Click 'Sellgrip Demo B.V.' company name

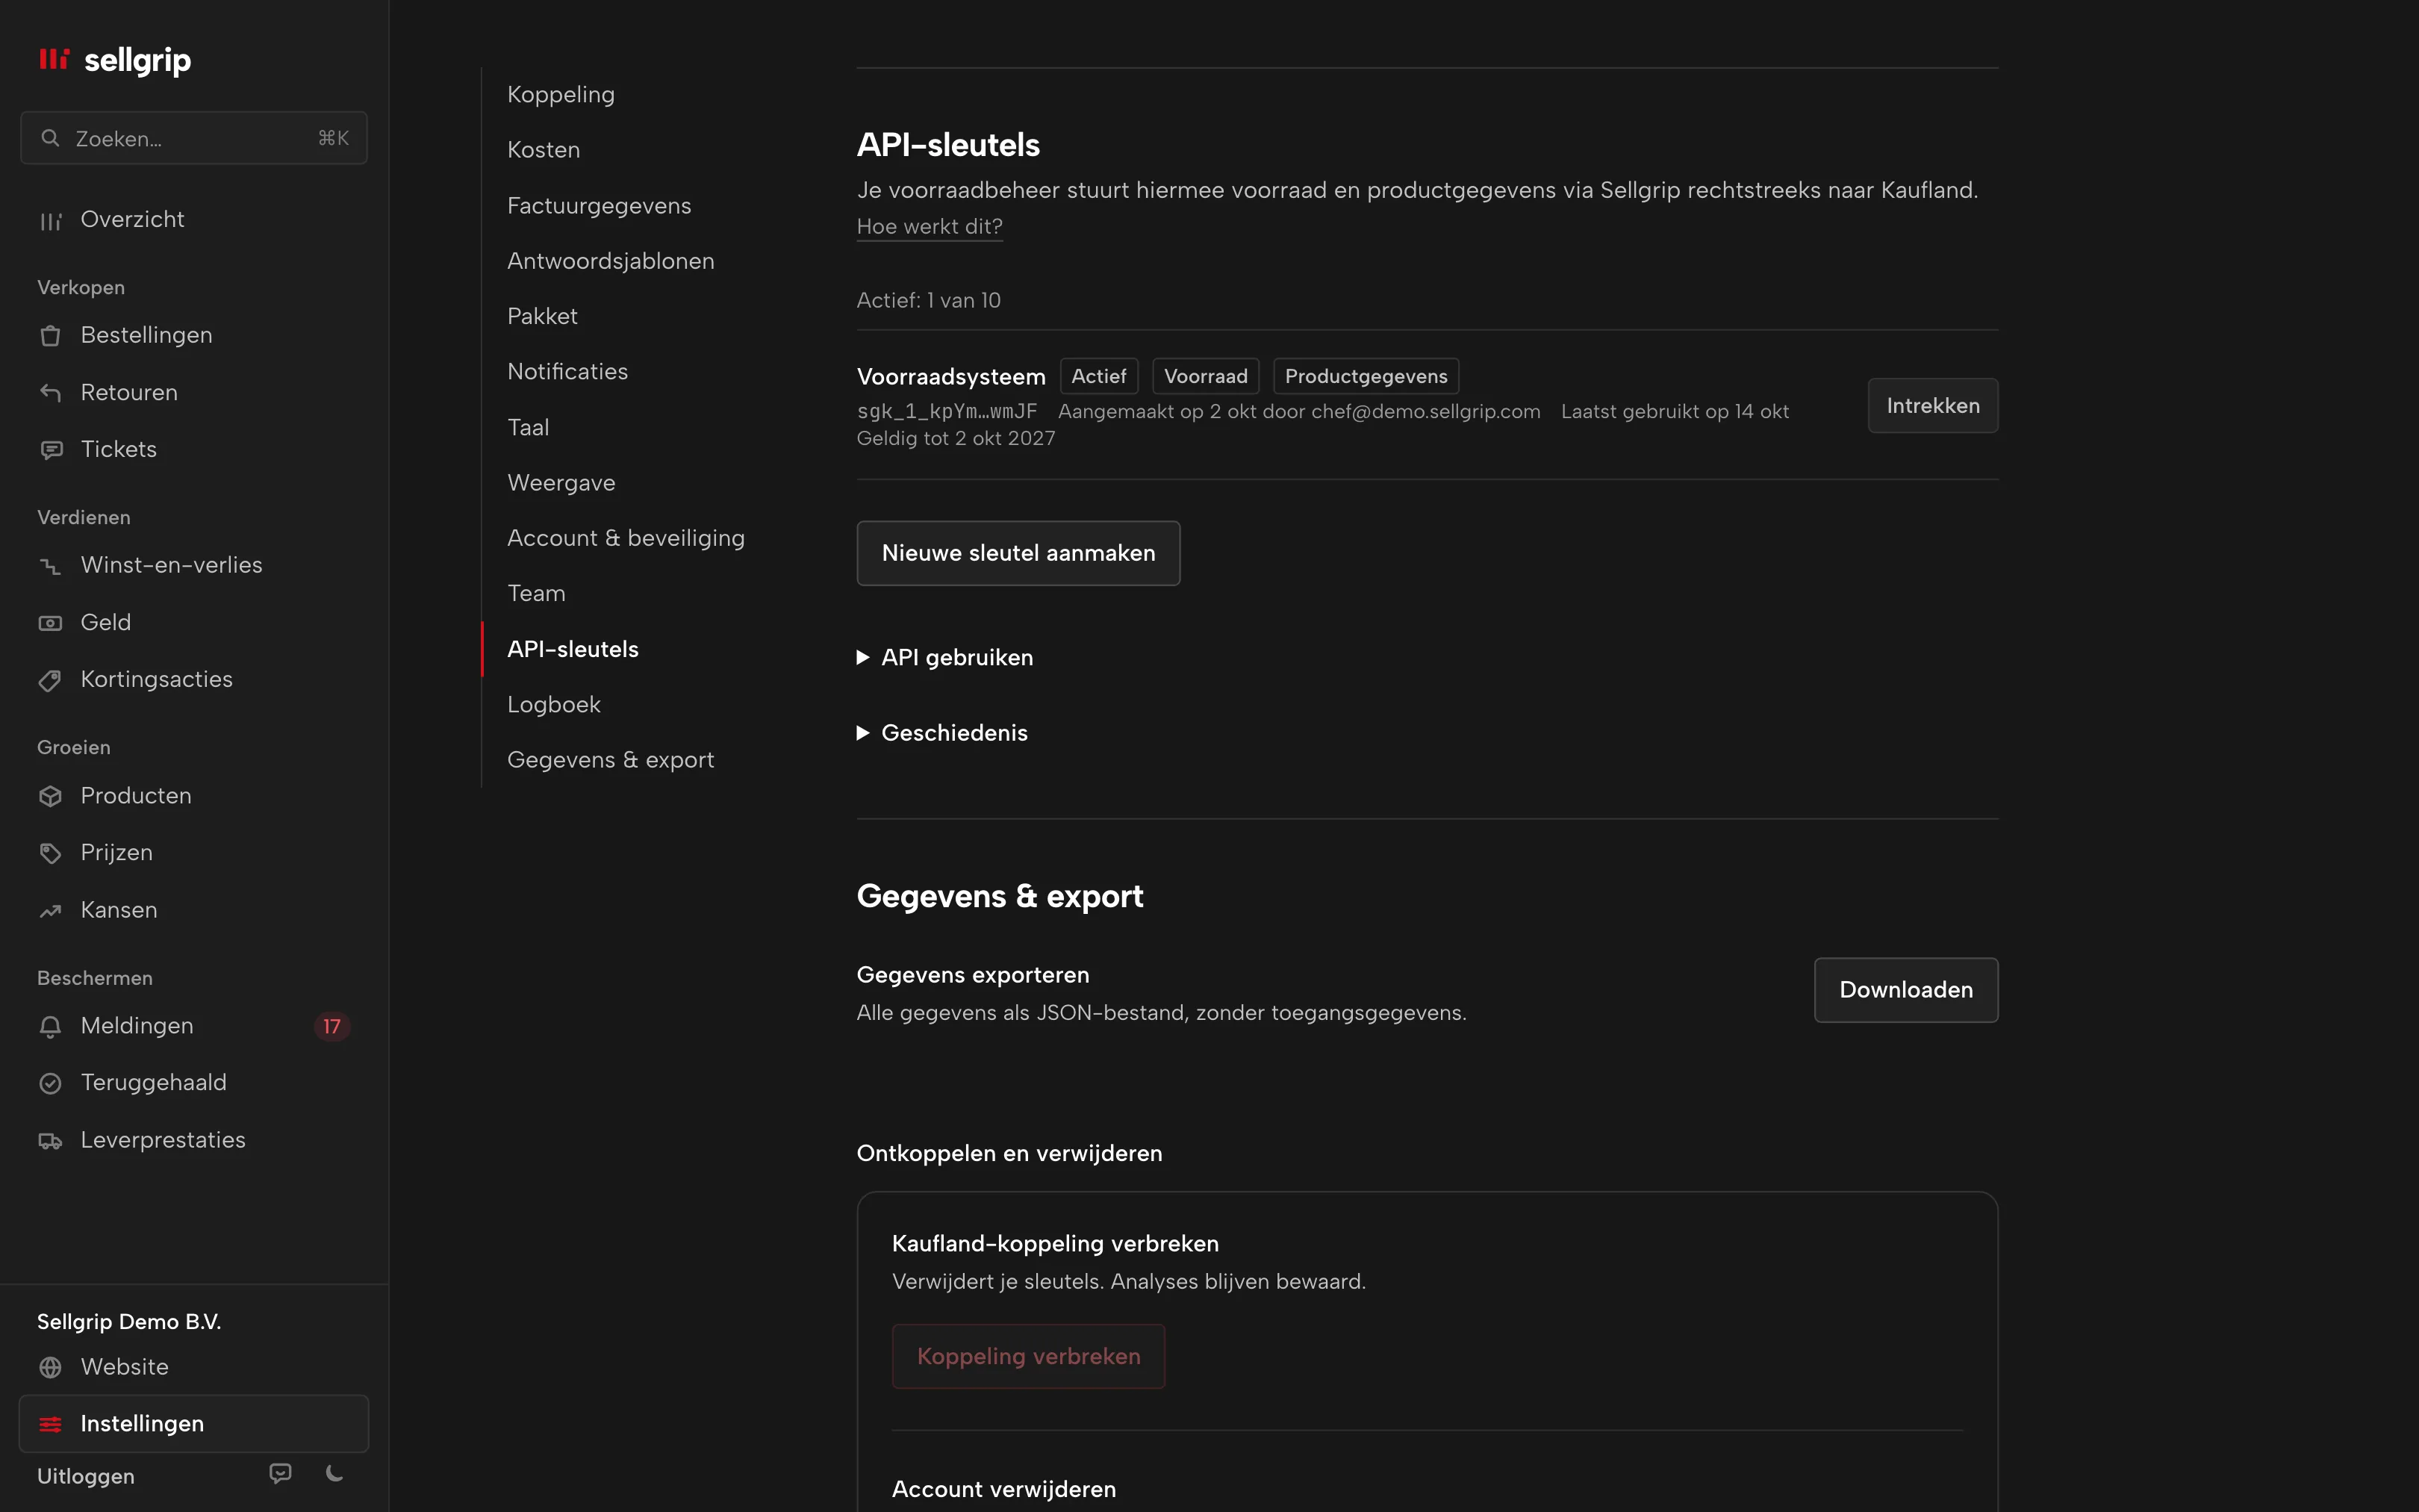click(129, 1321)
